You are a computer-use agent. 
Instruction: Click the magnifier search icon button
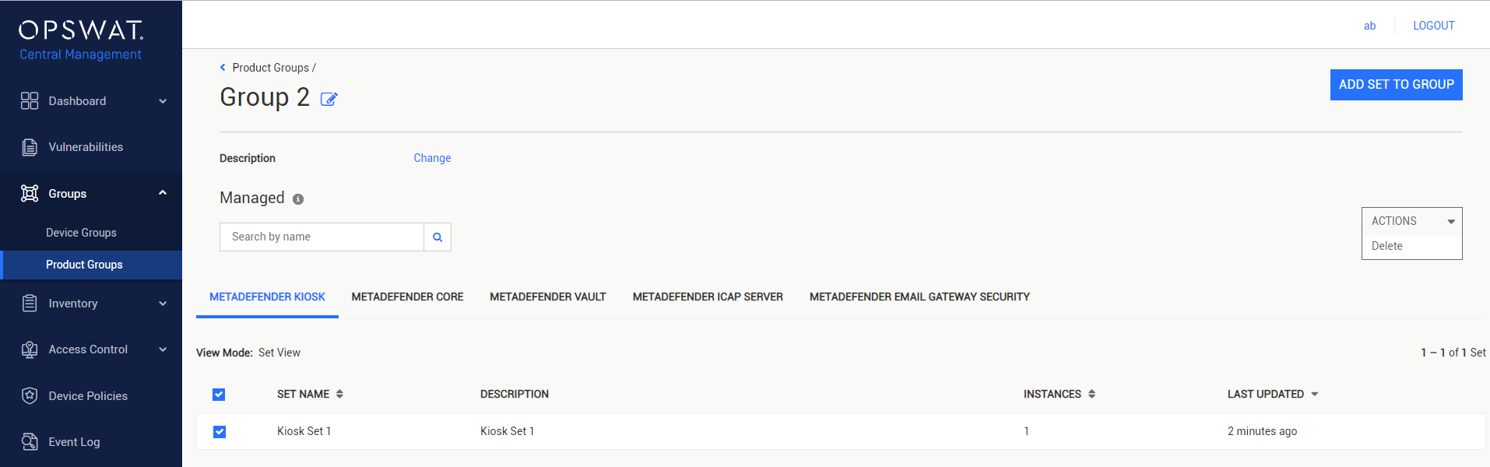[x=438, y=237]
